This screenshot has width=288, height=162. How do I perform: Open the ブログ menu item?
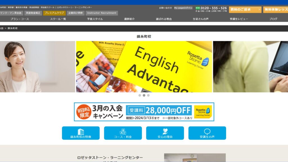[x=273, y=19]
